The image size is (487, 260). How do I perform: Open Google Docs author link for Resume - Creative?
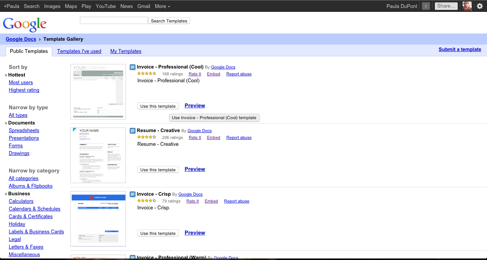[199, 131]
